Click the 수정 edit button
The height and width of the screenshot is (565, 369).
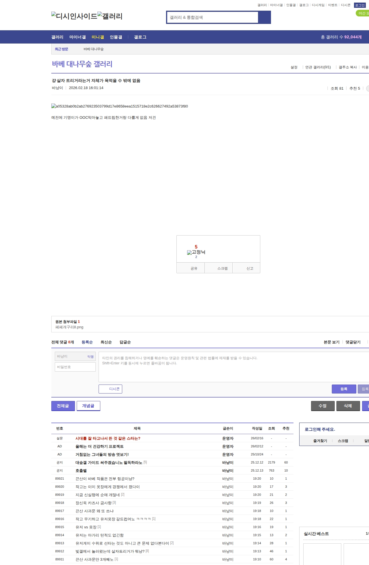click(x=323, y=406)
